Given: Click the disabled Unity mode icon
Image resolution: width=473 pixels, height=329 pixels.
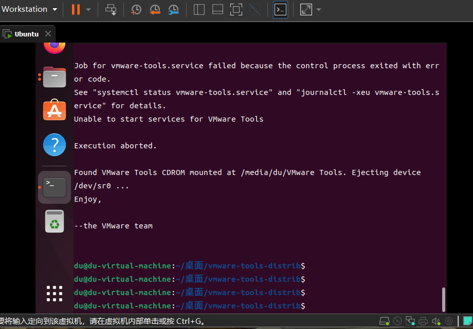Looking at the screenshot, I should (x=255, y=10).
